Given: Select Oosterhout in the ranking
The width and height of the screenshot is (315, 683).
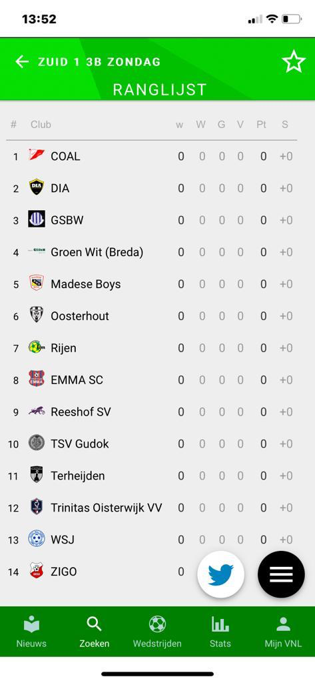Looking at the screenshot, I should [151, 315].
